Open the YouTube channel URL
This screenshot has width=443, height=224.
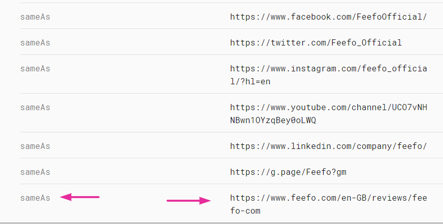(x=328, y=108)
